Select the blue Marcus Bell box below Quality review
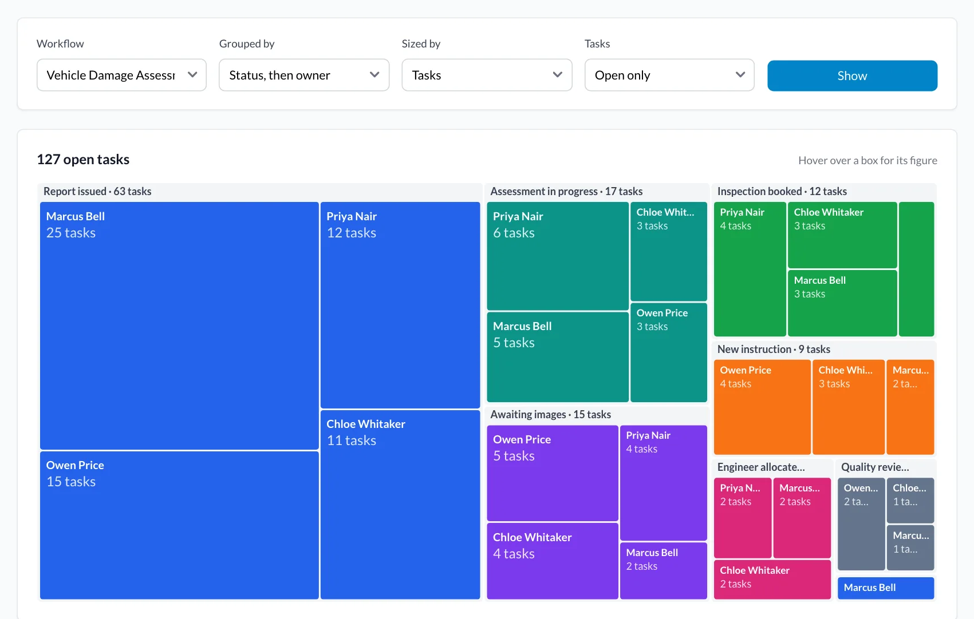 [x=886, y=588]
